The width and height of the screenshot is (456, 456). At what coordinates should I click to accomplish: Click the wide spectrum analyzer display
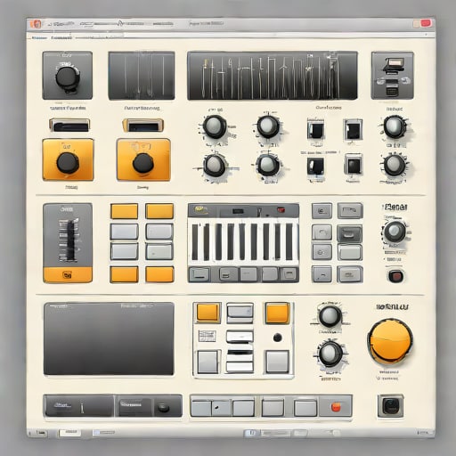(273, 76)
